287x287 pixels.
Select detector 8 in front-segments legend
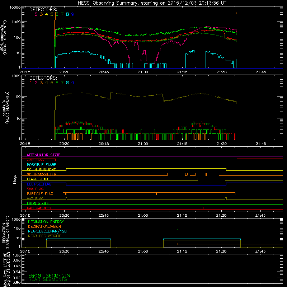tap(67, 14)
